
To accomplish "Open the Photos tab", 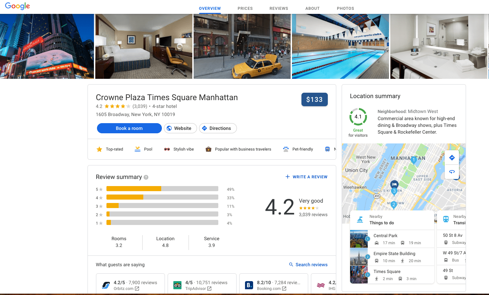I will coord(345,8).
